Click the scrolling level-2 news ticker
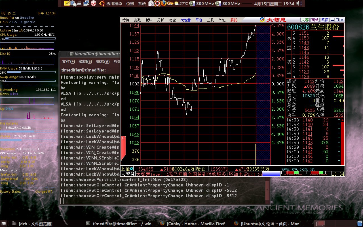363x227 pixels. tap(199, 174)
